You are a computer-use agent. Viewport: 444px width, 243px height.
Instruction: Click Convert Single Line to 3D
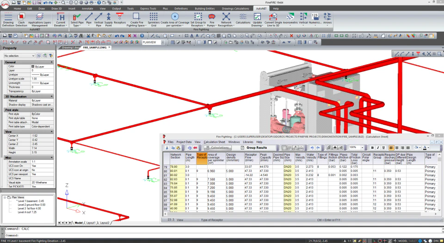coord(273,20)
